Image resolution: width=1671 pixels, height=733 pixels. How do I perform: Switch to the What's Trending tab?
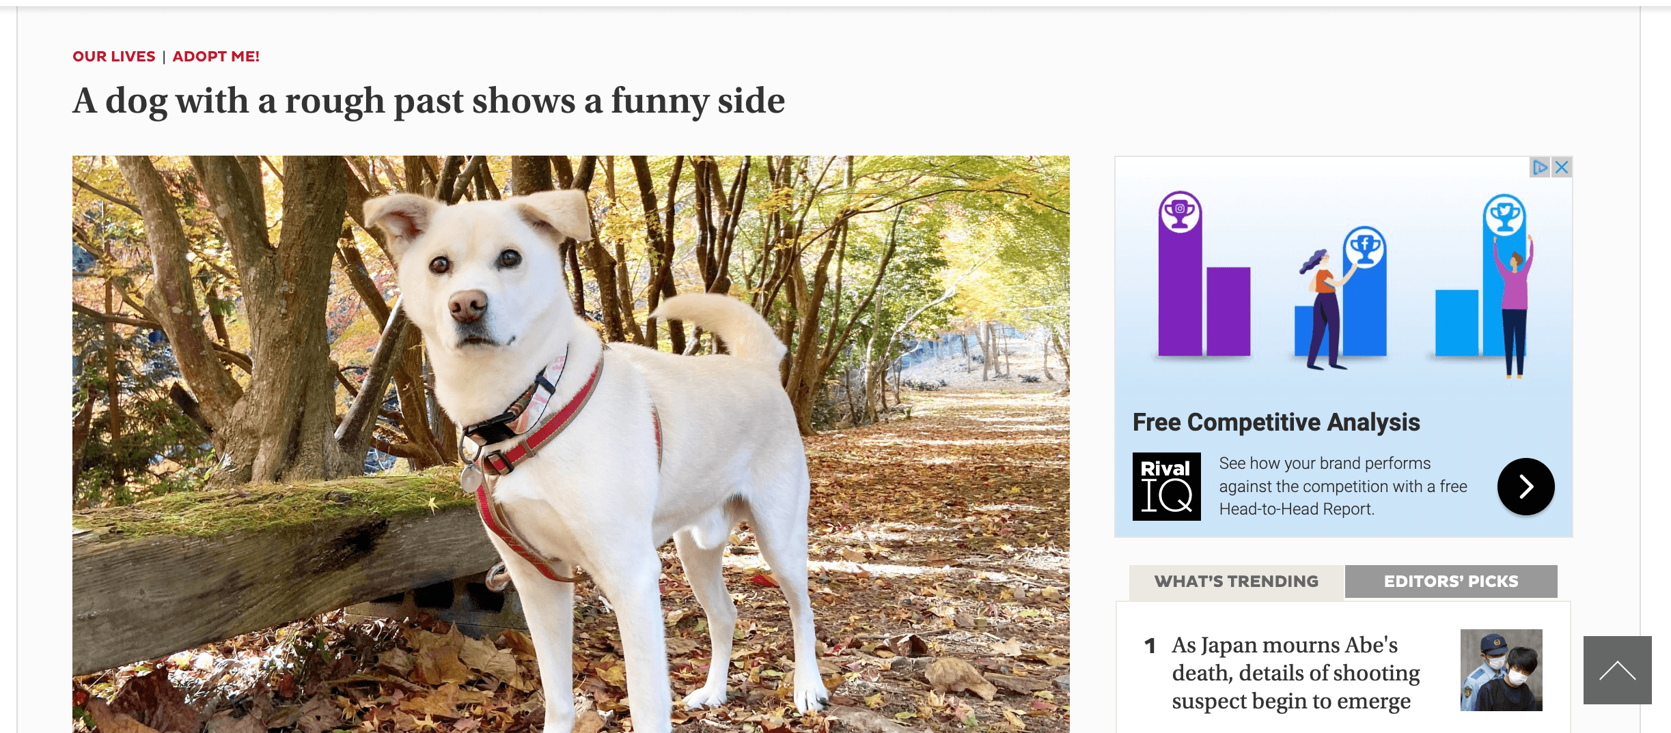[1237, 581]
